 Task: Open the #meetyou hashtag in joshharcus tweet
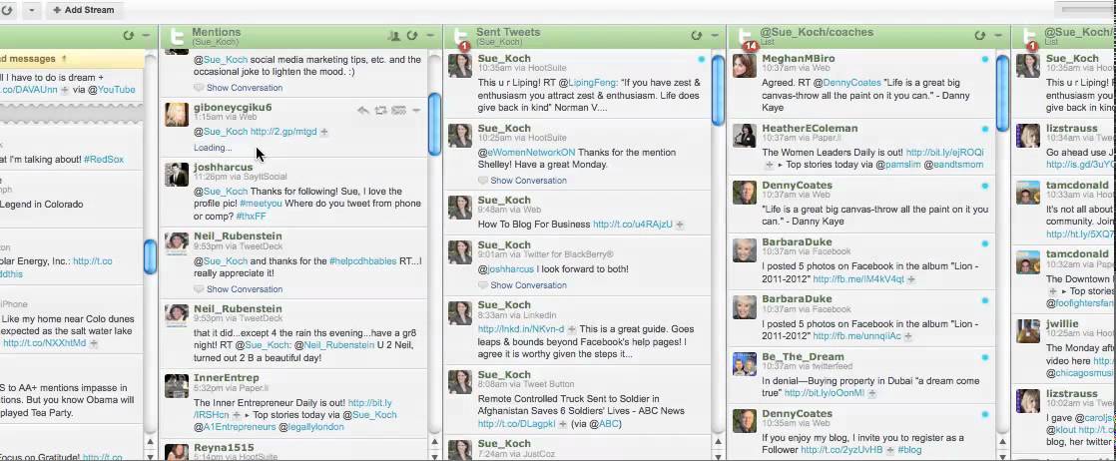[263, 204]
